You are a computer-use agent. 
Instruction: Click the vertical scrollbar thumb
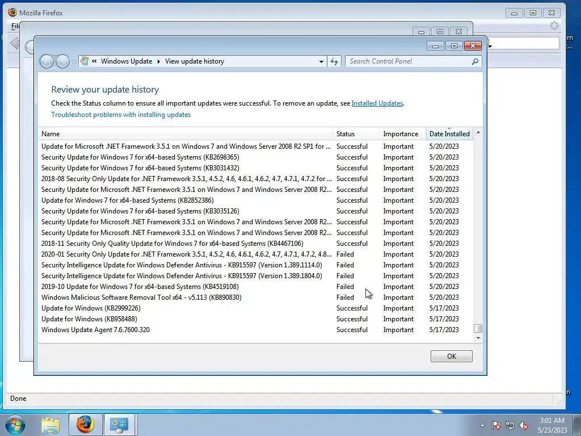coord(478,329)
